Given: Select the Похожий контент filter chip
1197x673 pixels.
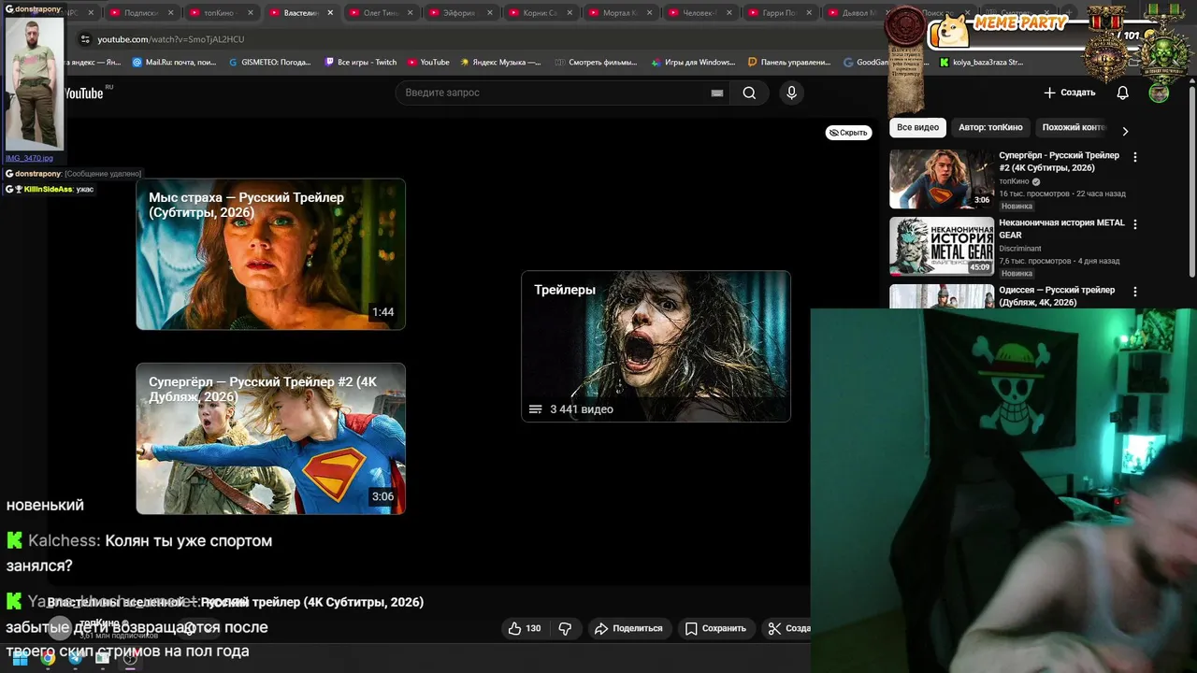Looking at the screenshot, I should pyautogui.click(x=1074, y=127).
